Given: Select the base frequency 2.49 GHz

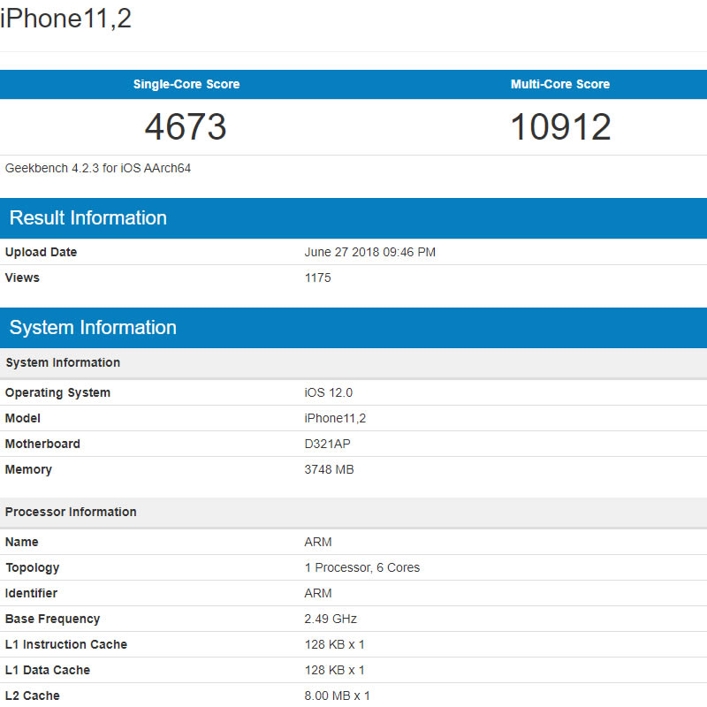Looking at the screenshot, I should click(331, 619).
